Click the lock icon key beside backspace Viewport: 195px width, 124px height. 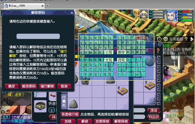[143, 38]
